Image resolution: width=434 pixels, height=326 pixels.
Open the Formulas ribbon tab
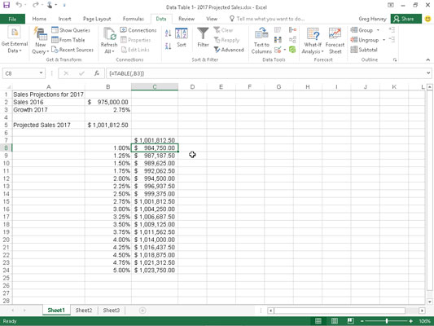(x=134, y=19)
